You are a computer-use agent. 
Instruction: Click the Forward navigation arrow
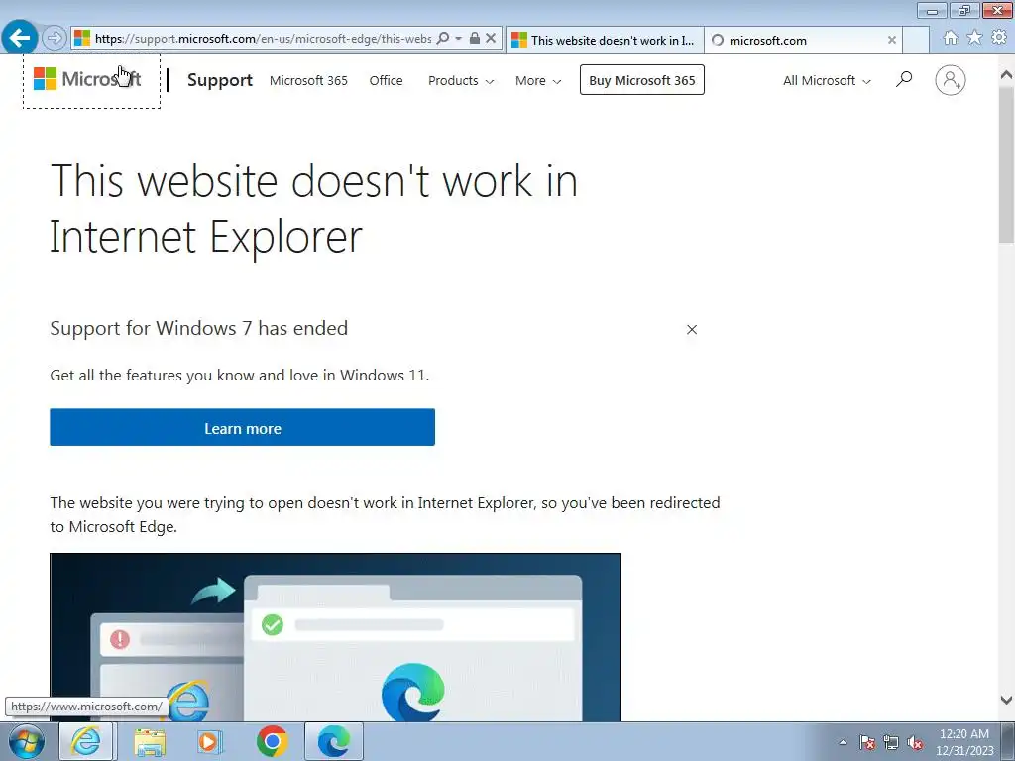pyautogui.click(x=55, y=39)
